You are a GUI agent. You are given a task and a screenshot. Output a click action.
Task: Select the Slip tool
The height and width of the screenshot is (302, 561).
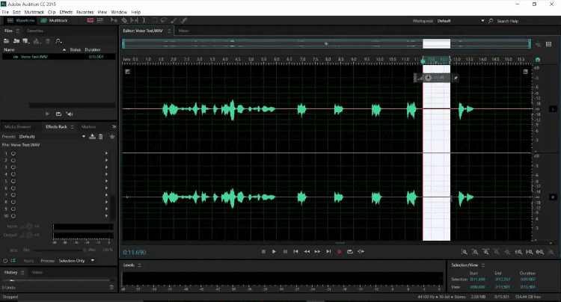click(134, 20)
